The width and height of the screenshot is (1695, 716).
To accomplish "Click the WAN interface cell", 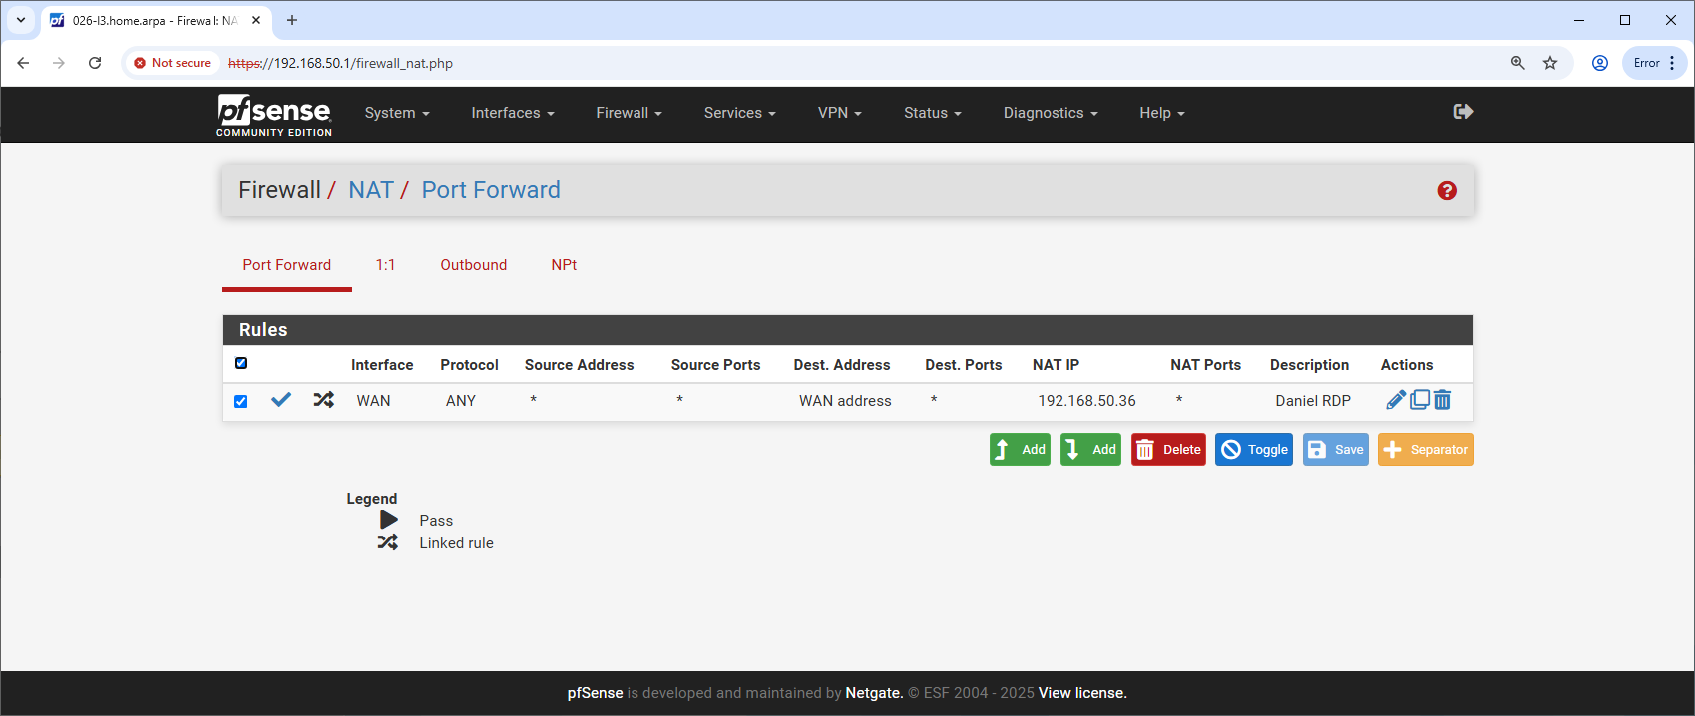I will tap(373, 401).
